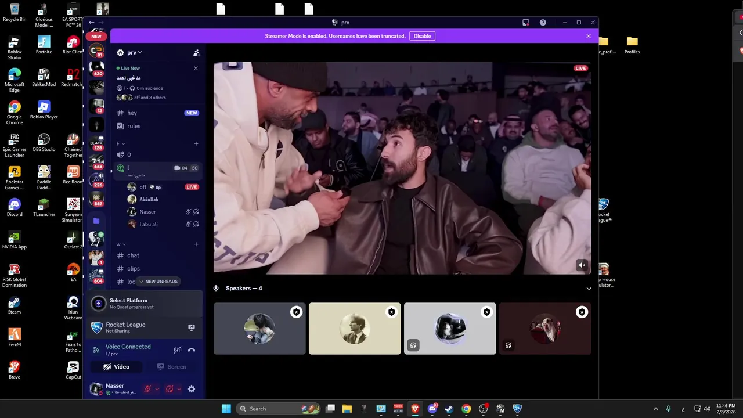
Task: Open the server with the 128 badge
Action: [96, 143]
